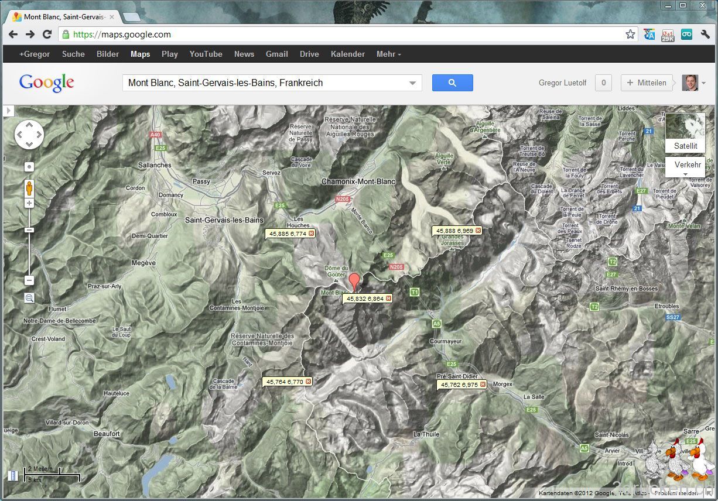Open Gmail in top bar
Image resolution: width=718 pixels, height=501 pixels.
click(277, 54)
